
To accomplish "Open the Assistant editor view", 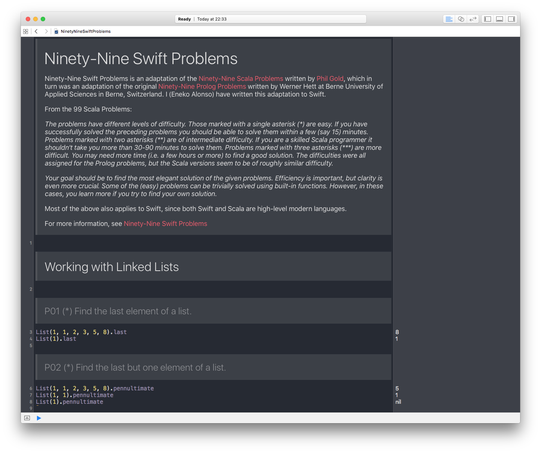I will pos(461,19).
